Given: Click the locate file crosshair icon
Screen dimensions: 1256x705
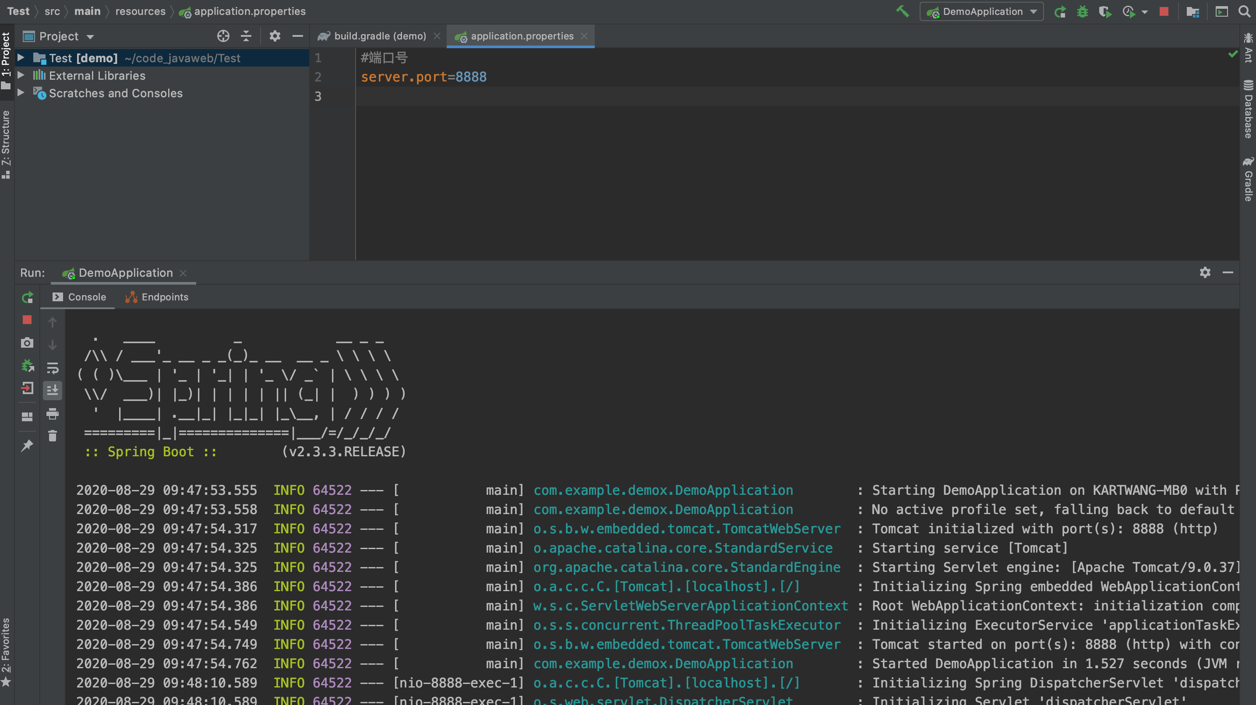Looking at the screenshot, I should [223, 35].
